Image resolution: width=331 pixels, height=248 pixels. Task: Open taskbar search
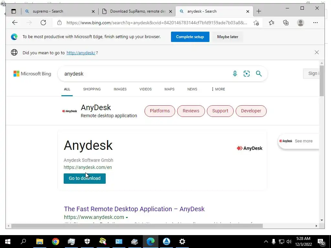[23, 241]
